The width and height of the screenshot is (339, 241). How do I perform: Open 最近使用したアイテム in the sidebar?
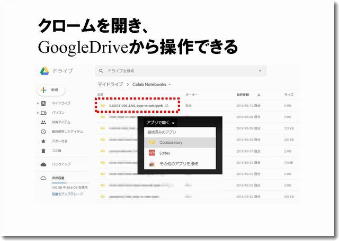pos(67,132)
